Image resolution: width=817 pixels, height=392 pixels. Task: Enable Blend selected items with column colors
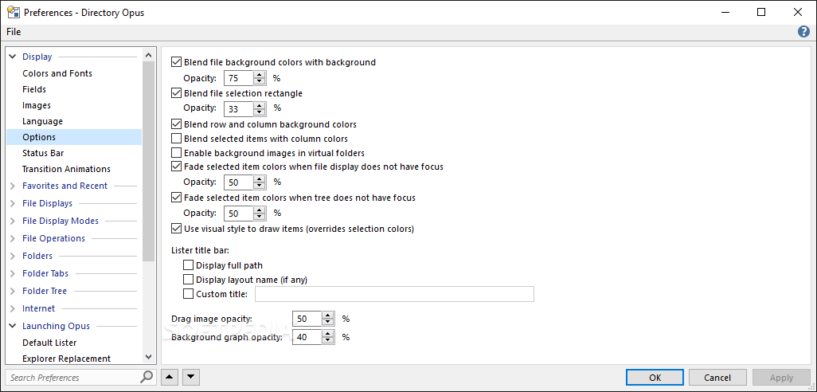click(x=177, y=139)
